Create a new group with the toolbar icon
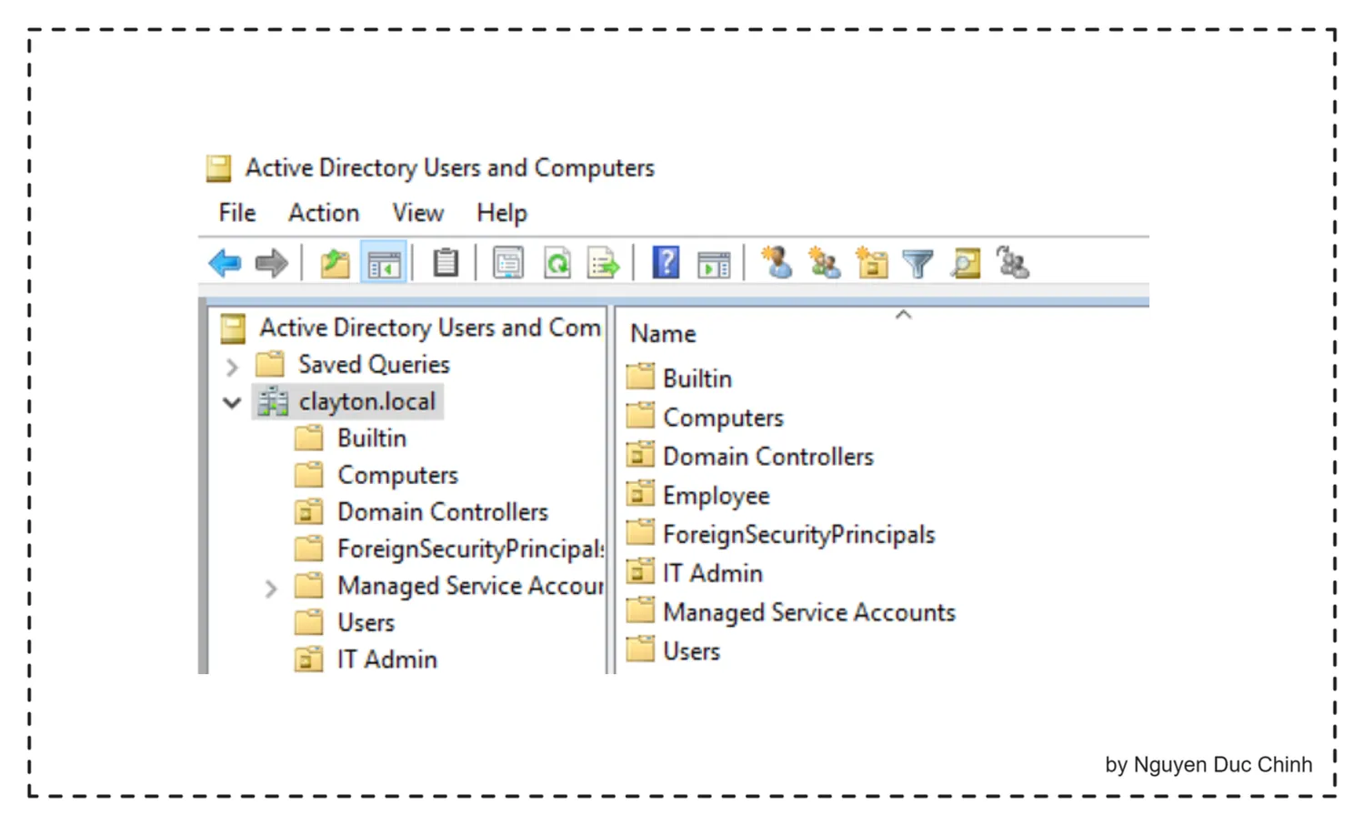This screenshot has height=825, width=1364. 824,262
